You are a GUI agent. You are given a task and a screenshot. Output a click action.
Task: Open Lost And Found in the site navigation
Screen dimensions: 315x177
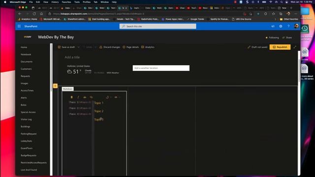click(x=29, y=170)
